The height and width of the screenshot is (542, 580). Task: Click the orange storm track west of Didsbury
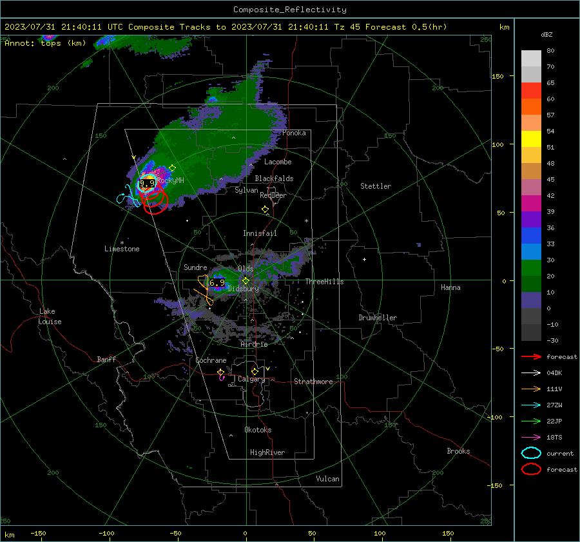[x=204, y=289]
